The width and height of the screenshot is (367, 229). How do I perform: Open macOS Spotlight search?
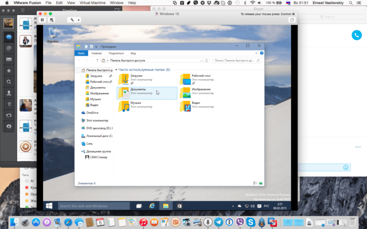[x=351, y=3]
